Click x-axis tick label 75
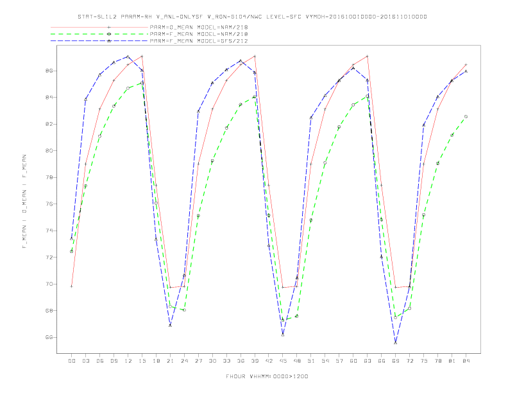 424,361
